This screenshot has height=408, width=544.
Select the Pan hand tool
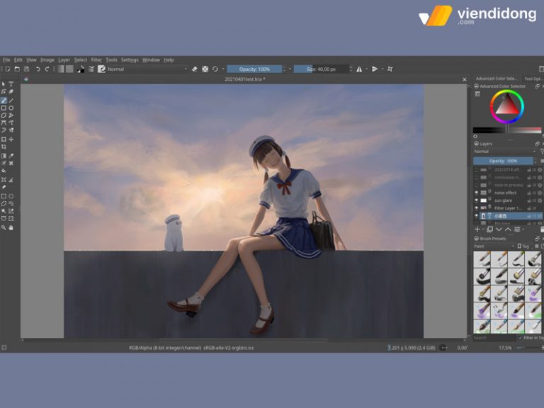click(x=11, y=227)
